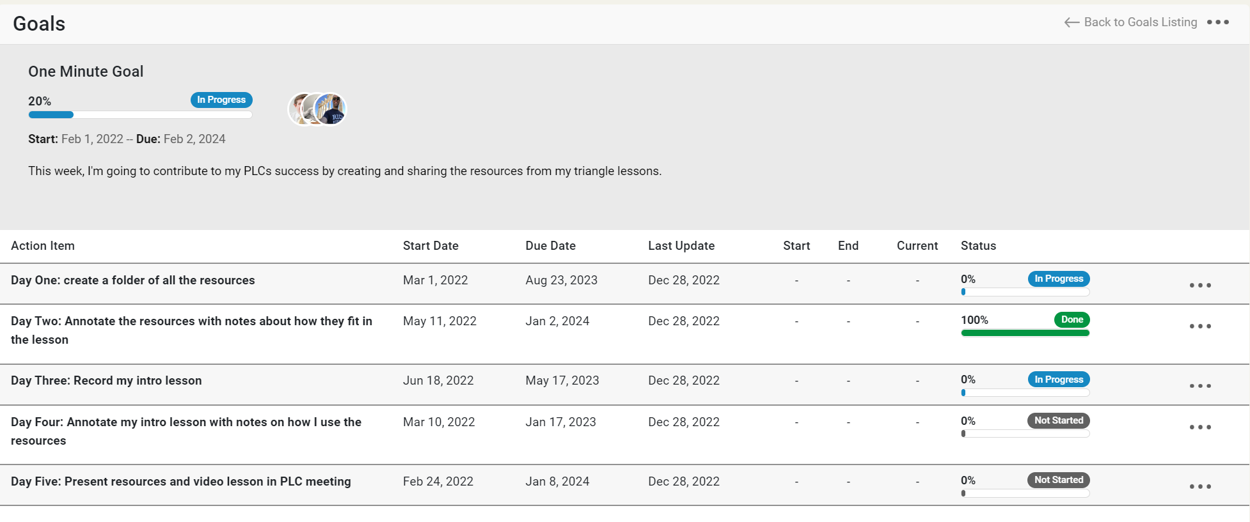Click the Day One 0% progress bar

(1025, 292)
